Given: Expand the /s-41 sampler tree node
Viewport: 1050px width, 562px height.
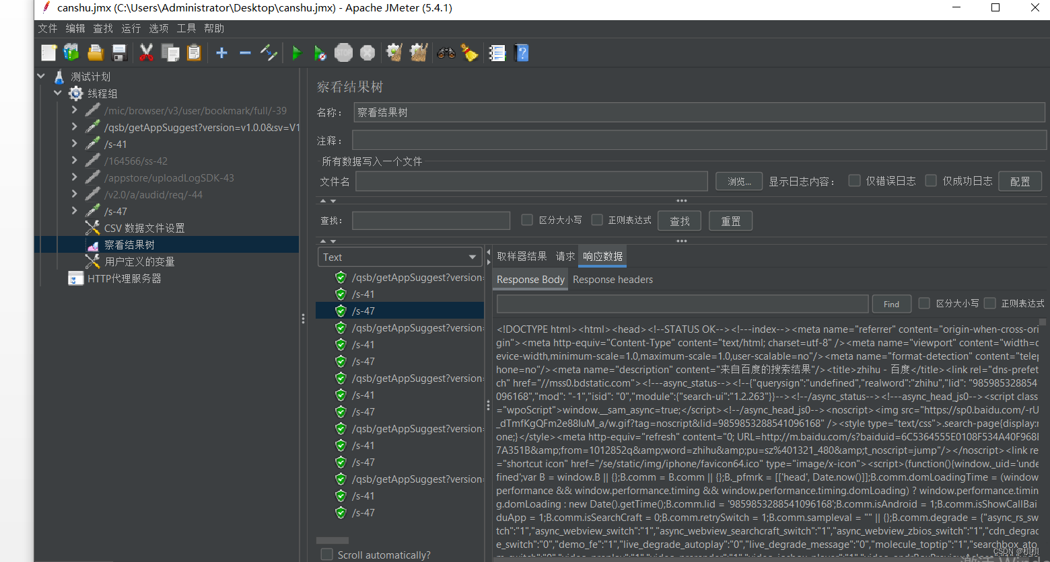Looking at the screenshot, I should pyautogui.click(x=75, y=143).
